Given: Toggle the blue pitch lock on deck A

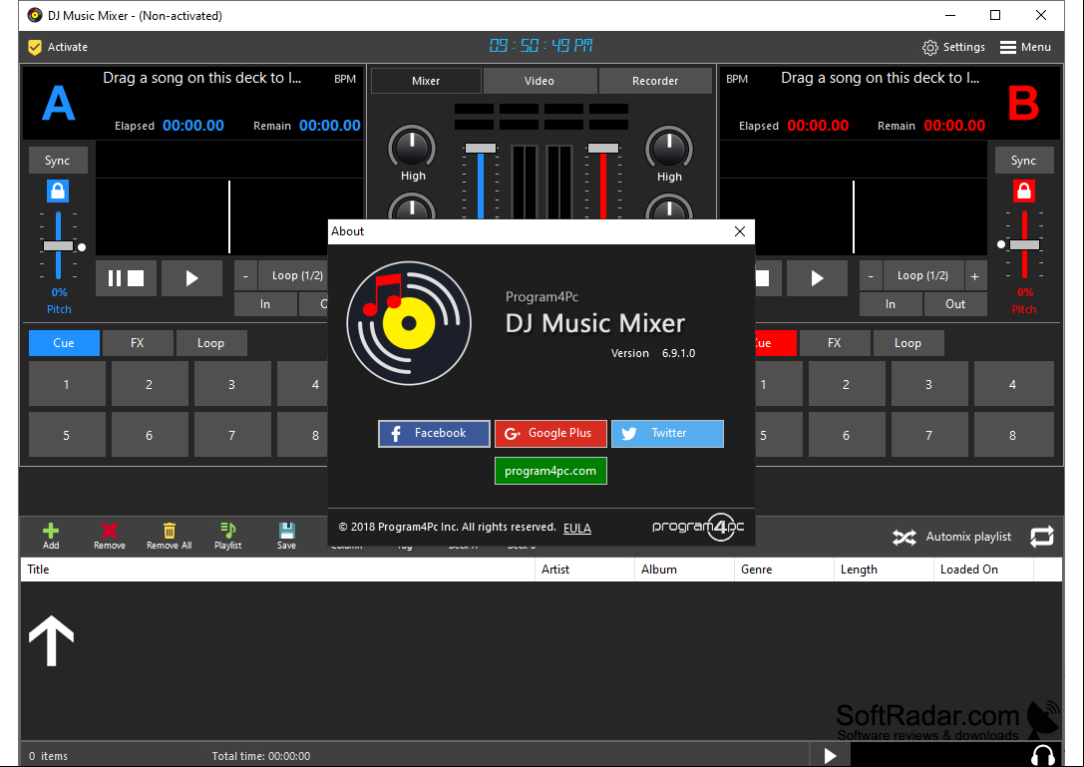Looking at the screenshot, I should click(58, 191).
